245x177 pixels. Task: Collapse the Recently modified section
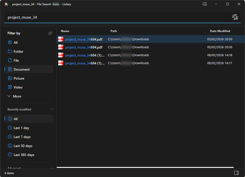coord(51,109)
